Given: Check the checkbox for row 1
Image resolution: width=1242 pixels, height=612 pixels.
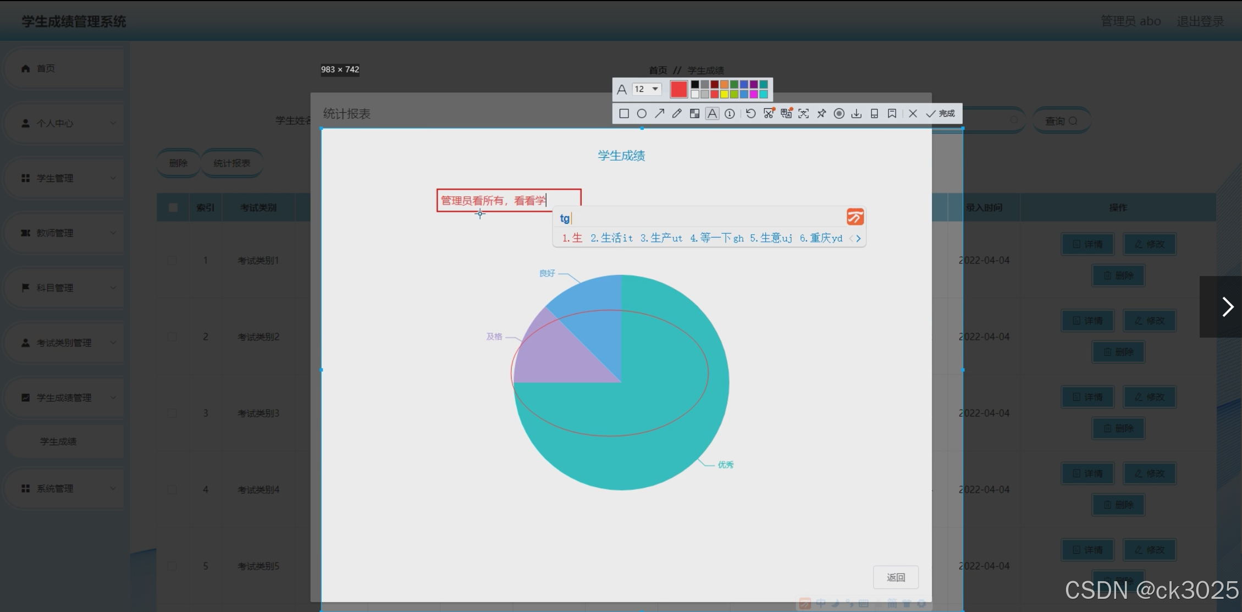Looking at the screenshot, I should tap(172, 260).
